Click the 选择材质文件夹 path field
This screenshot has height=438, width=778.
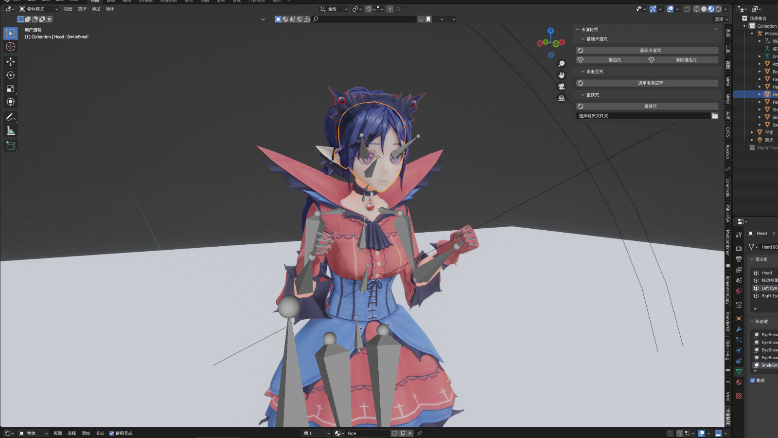(x=642, y=116)
